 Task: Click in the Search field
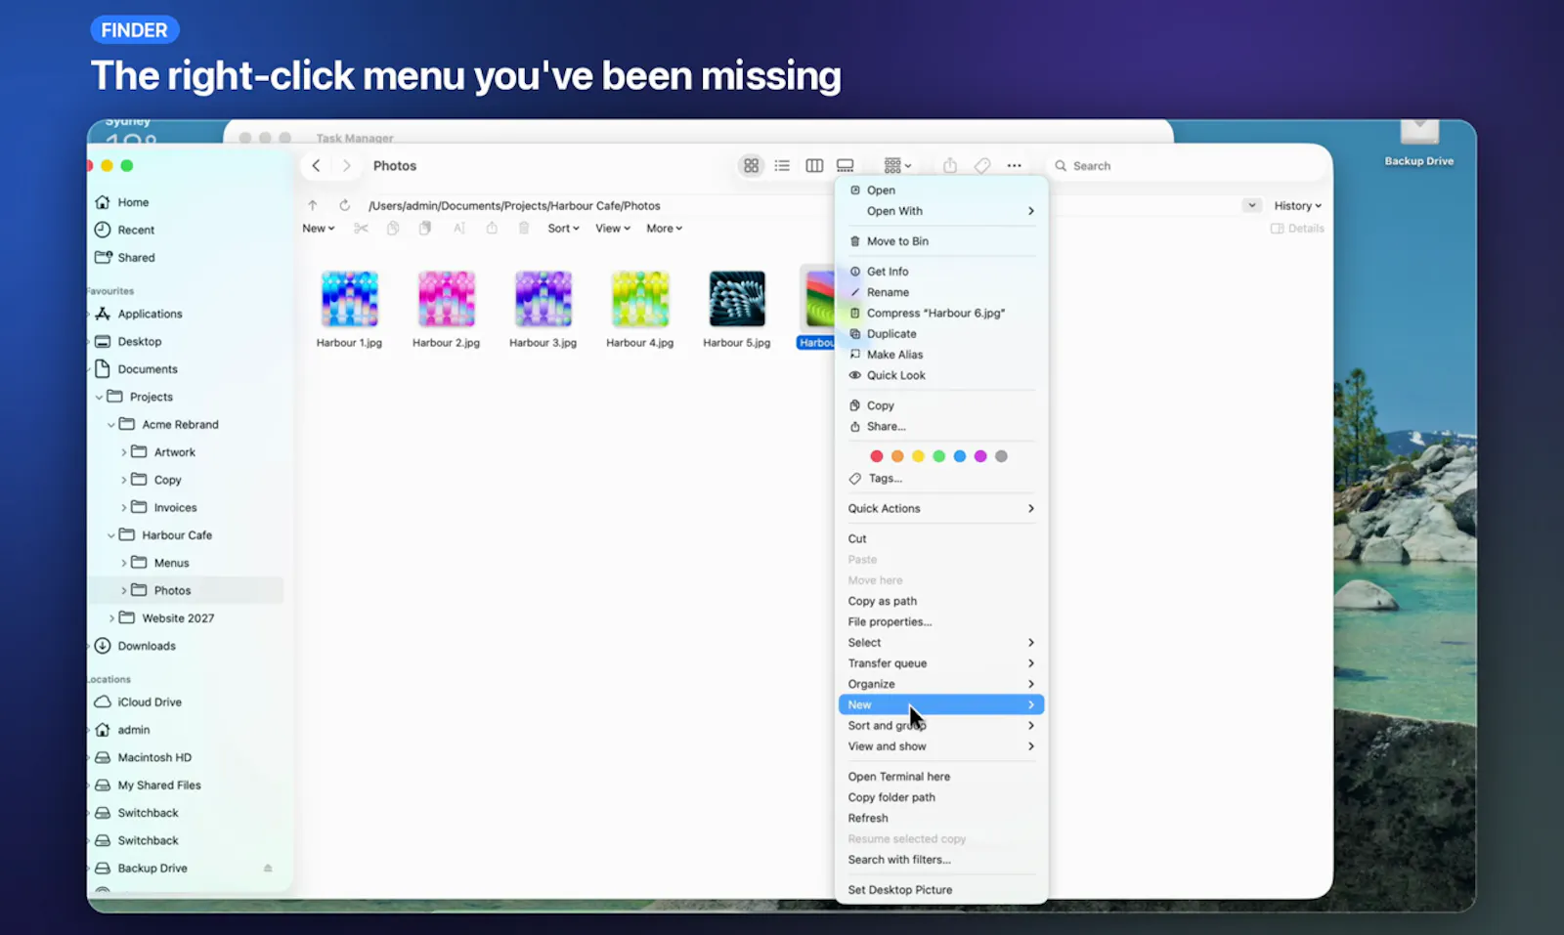(x=1188, y=166)
